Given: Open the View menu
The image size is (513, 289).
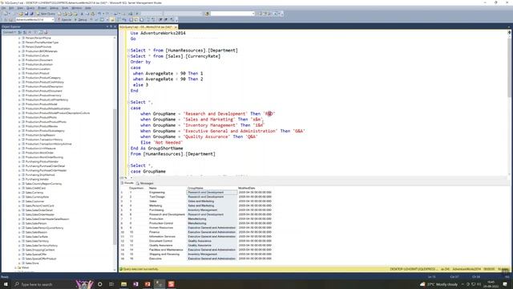Looking at the screenshot, I should [x=20, y=8].
